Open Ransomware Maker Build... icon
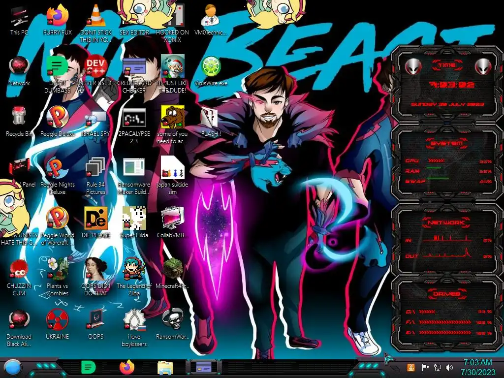Screen dimensions: 504x378 point(134,175)
